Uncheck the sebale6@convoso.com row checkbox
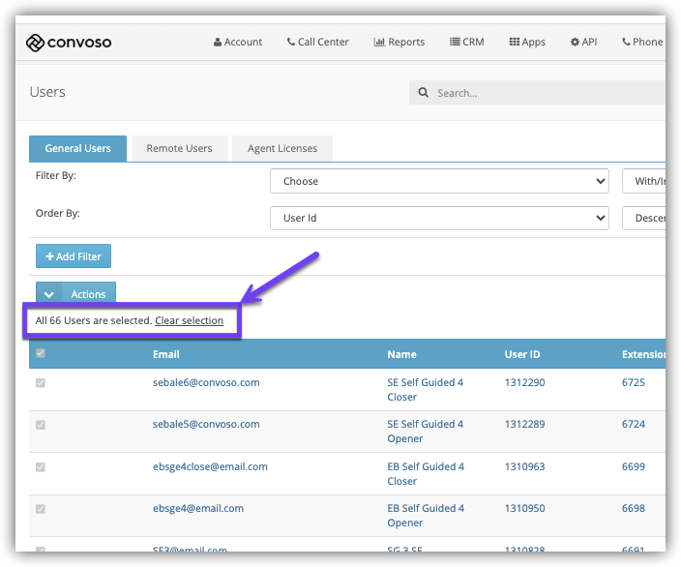 [x=41, y=383]
